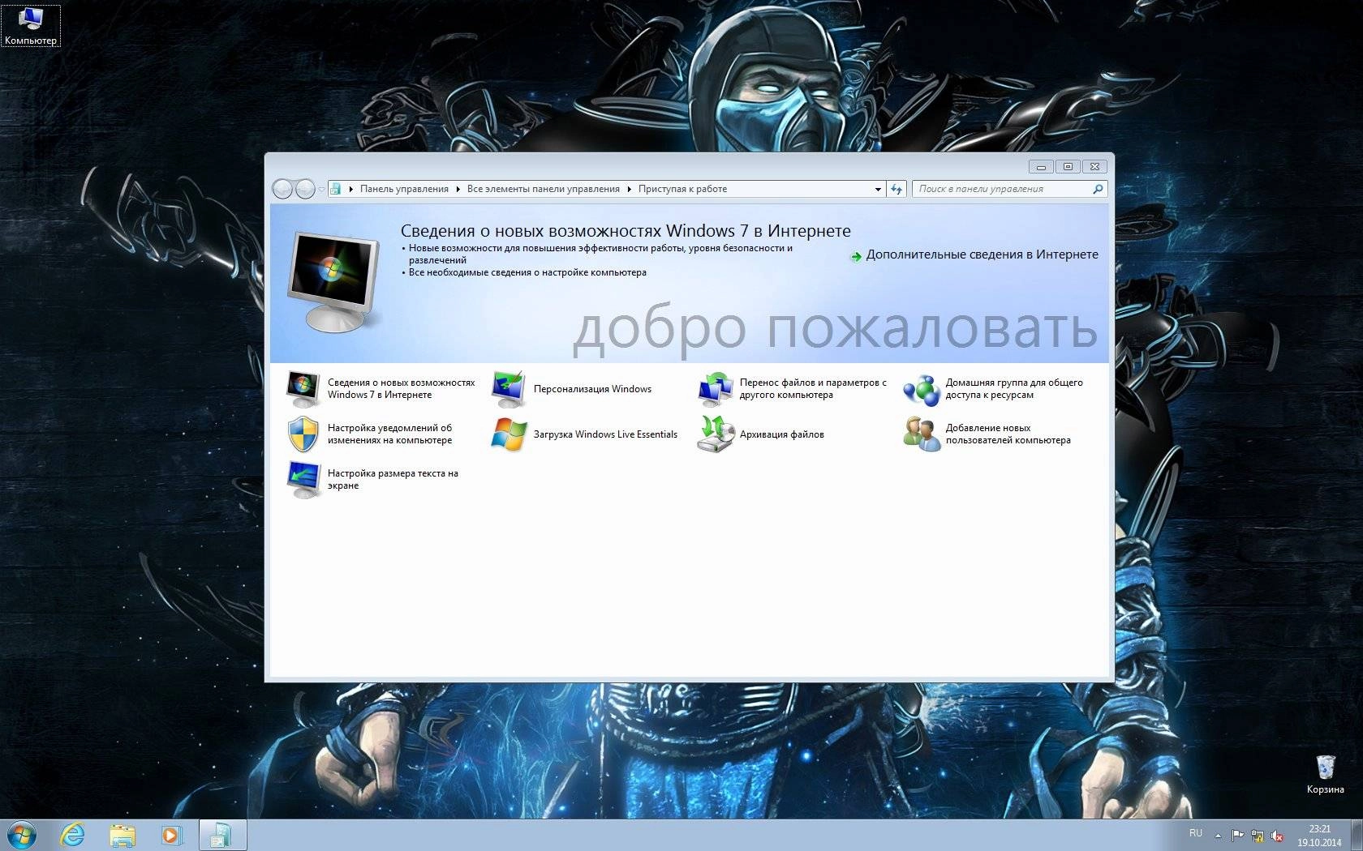
Task: Open the recent pages dropdown arrow
Action: (321, 189)
